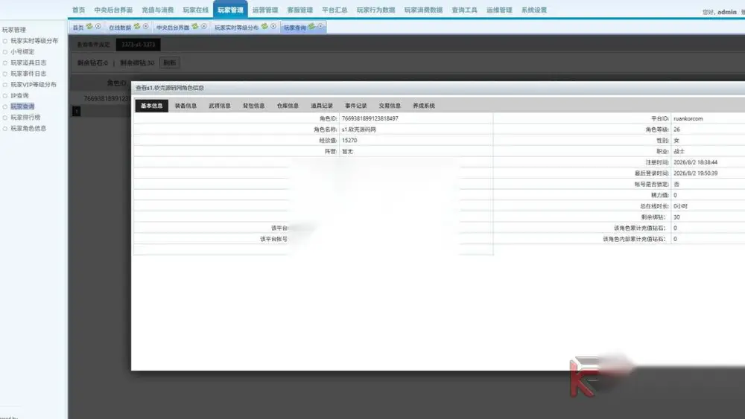
Task: Select 小号绑定 in the sidebar
Action: coord(22,51)
